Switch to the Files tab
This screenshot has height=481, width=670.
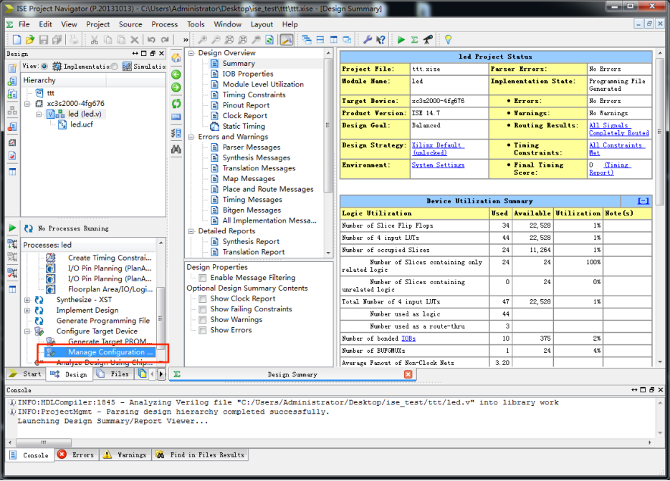(x=113, y=374)
